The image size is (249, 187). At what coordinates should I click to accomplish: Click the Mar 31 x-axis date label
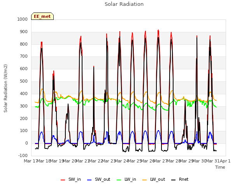212,161
